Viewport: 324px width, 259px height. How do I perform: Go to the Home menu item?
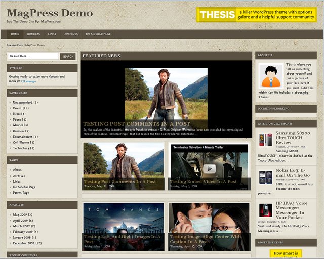[15, 34]
